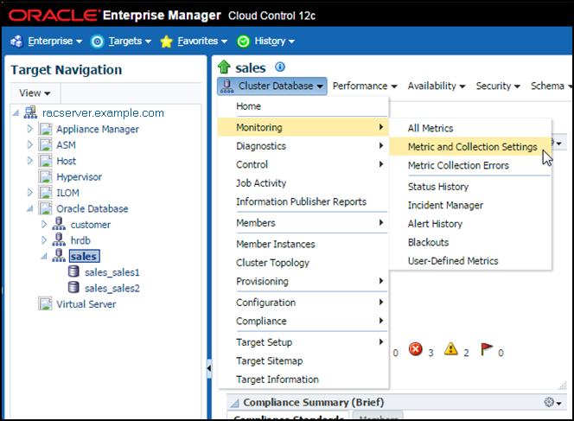574x421 pixels.
Task: Click the Virtual Server folder icon
Action: click(46, 303)
